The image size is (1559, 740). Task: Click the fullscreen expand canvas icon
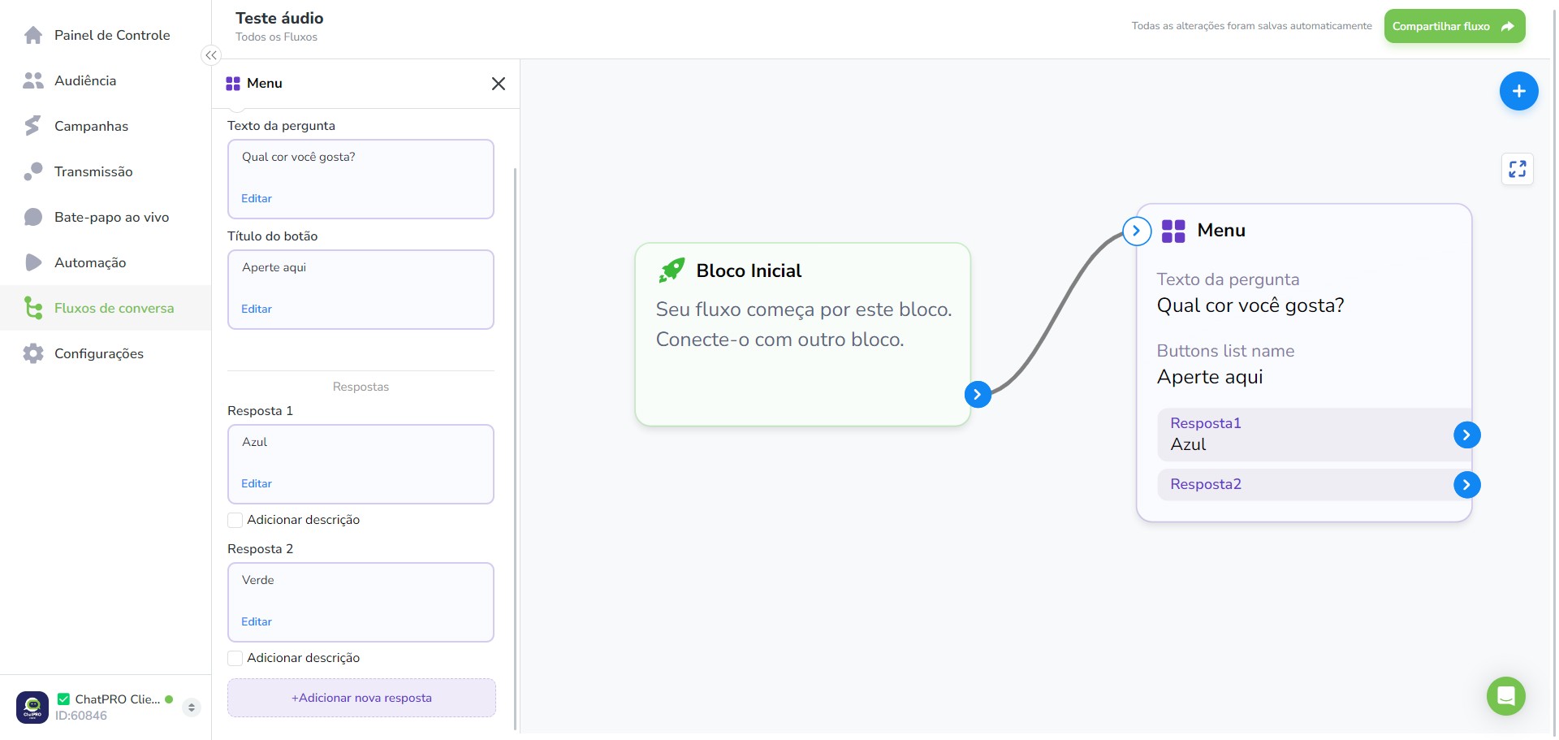click(1518, 169)
